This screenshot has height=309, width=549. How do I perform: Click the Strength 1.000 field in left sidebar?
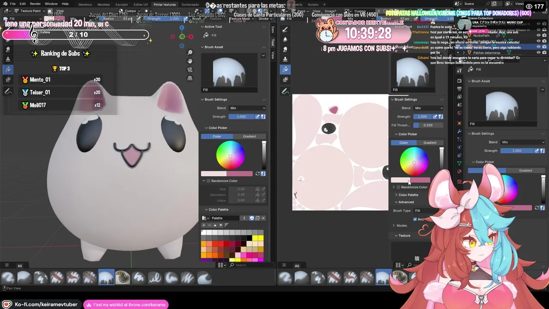point(241,116)
